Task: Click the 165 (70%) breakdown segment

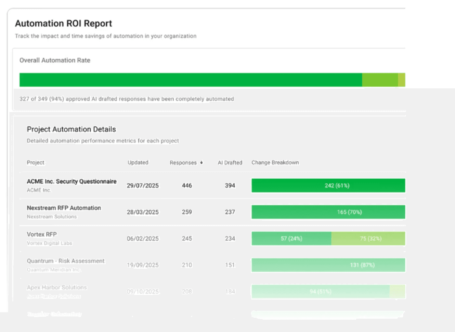Action: [328, 212]
